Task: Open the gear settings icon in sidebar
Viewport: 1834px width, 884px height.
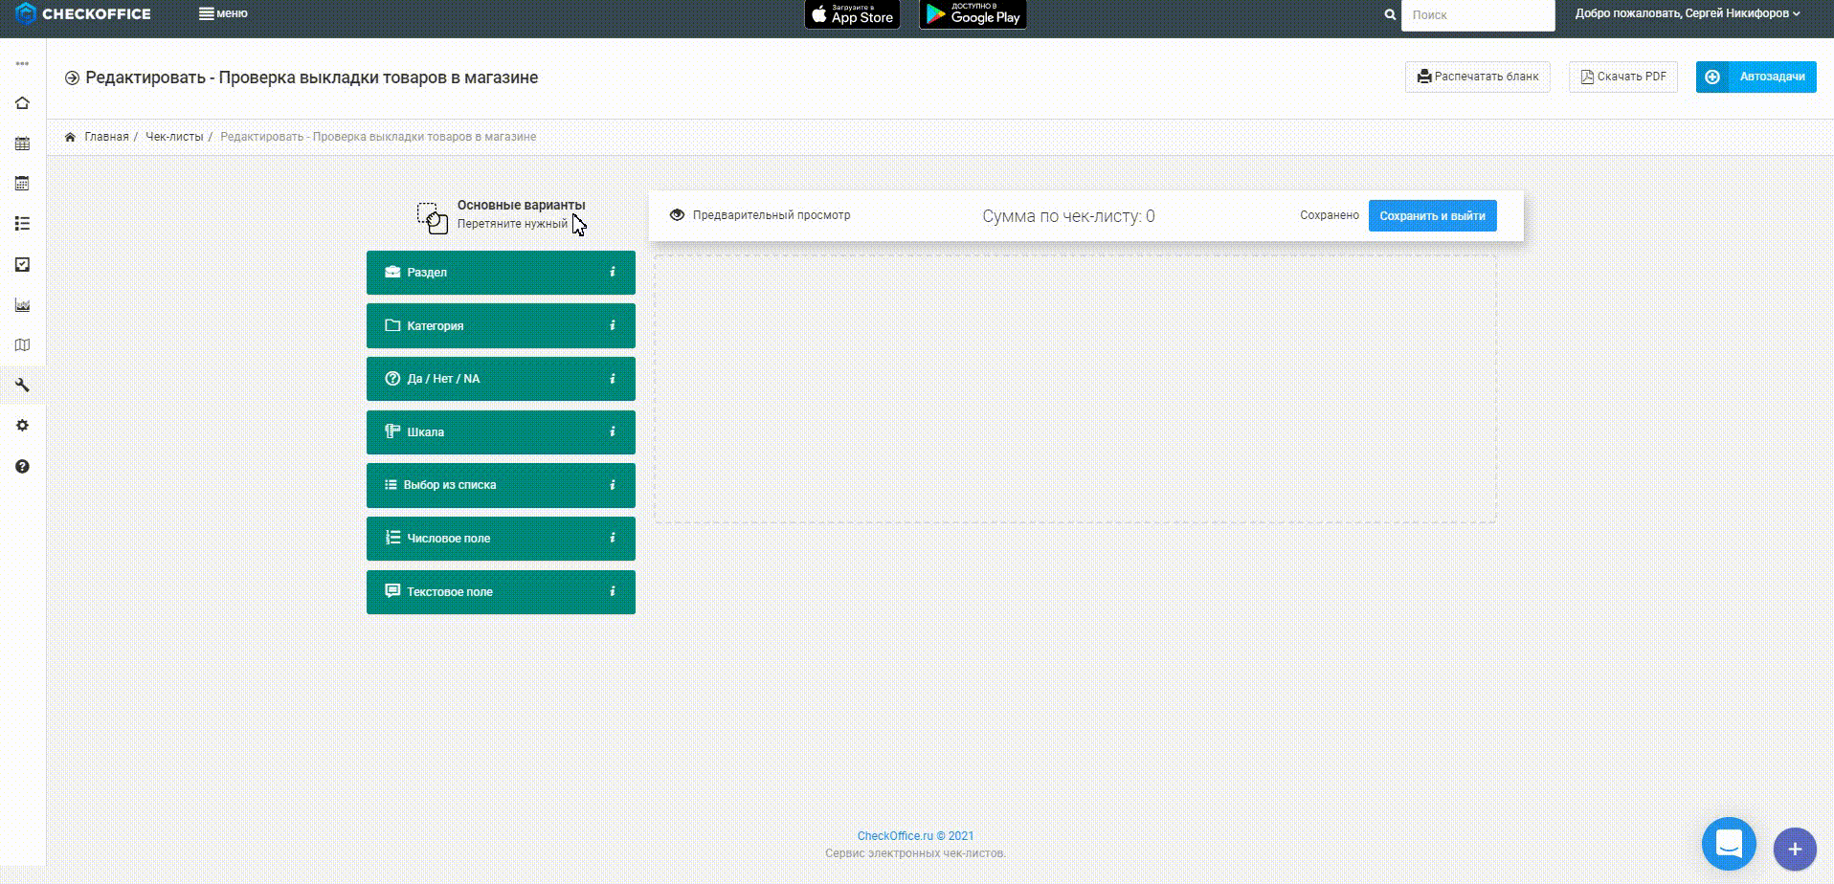Action: point(22,426)
